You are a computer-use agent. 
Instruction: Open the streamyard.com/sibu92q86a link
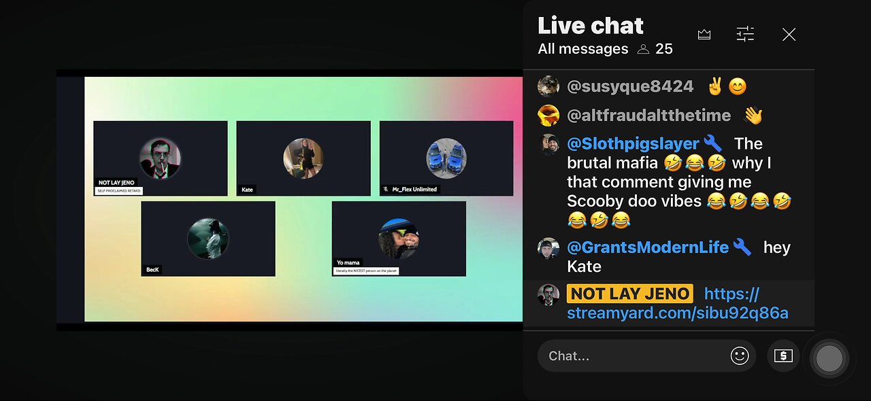(678, 303)
